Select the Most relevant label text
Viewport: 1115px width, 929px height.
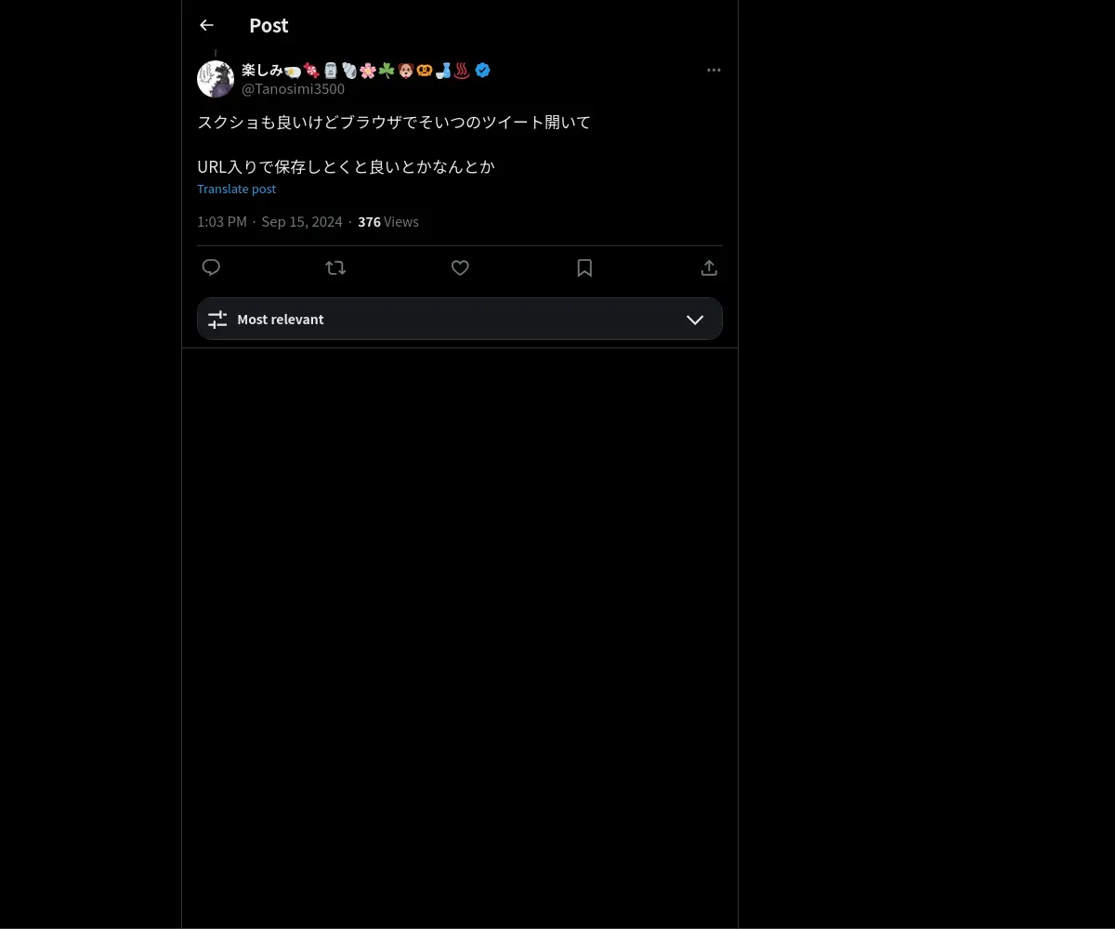[x=281, y=320]
